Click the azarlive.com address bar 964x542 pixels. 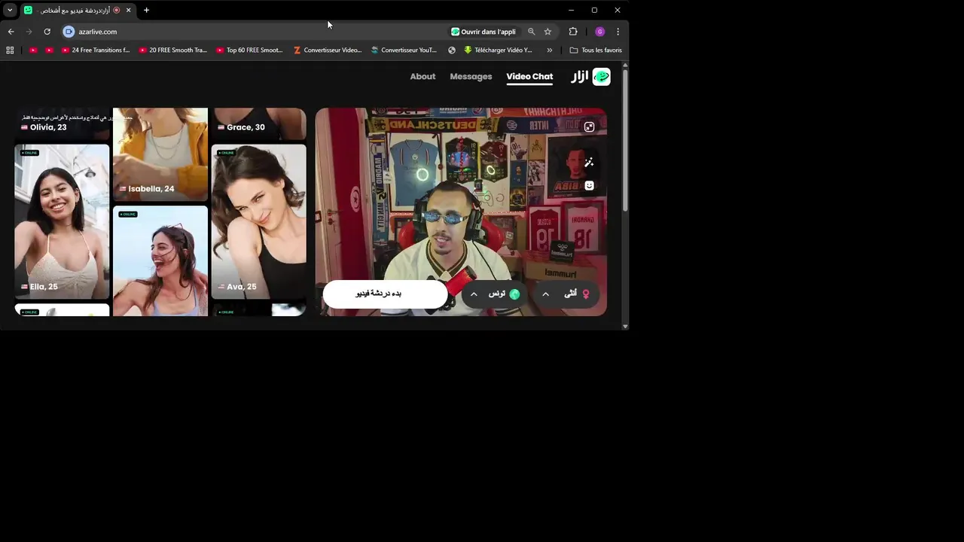(256, 32)
